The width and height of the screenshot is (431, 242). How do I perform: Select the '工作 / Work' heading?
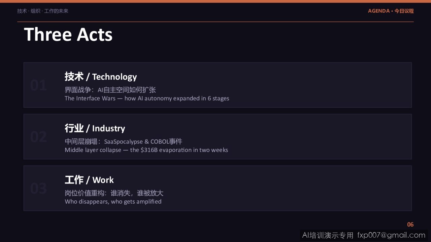[x=89, y=180]
